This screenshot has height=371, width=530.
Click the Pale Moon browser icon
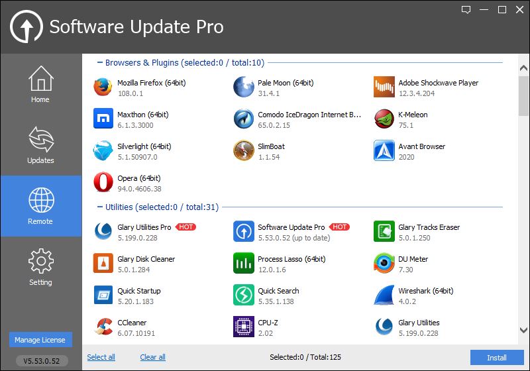tap(243, 87)
